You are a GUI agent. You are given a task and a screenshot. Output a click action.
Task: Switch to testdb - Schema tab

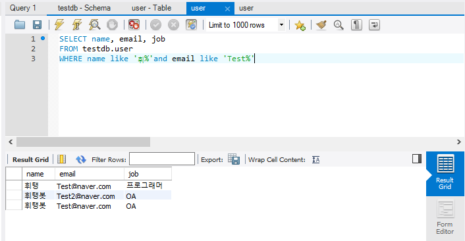(x=84, y=8)
